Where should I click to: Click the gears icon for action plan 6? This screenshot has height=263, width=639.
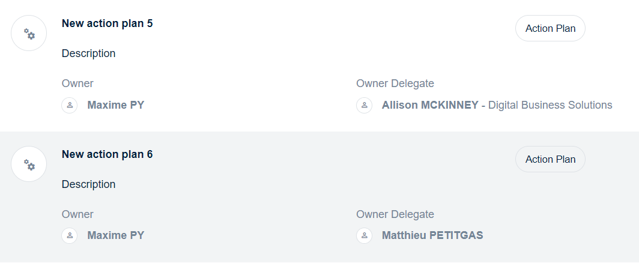coord(29,165)
